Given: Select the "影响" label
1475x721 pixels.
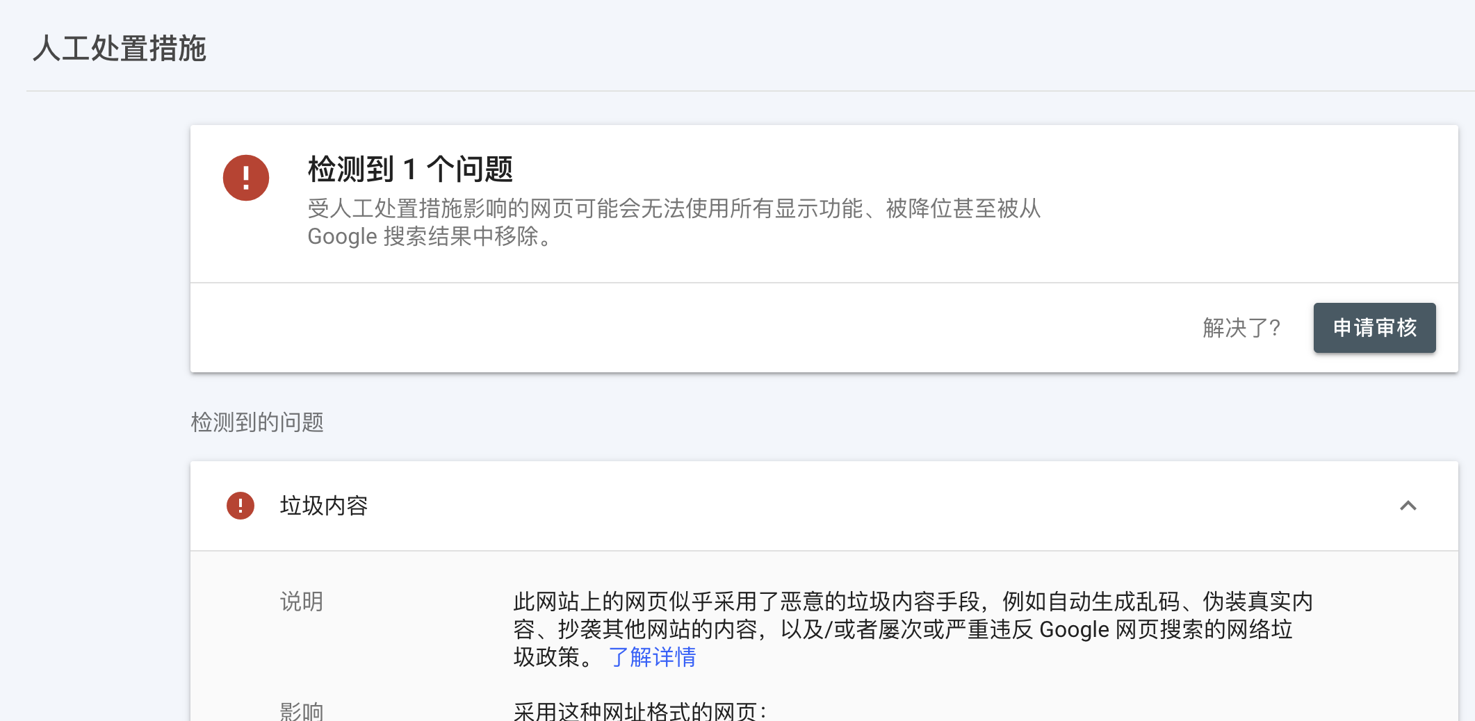Looking at the screenshot, I should pyautogui.click(x=302, y=710).
